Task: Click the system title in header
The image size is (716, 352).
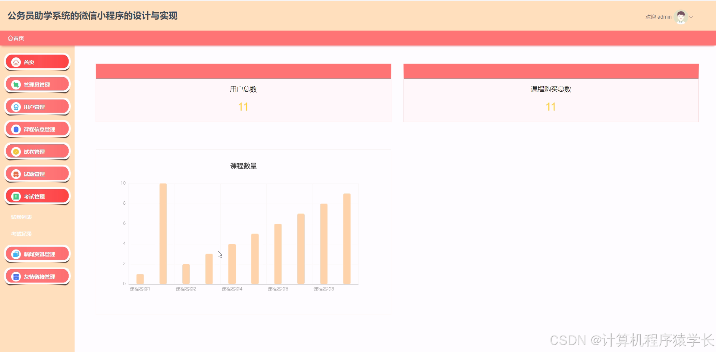Action: point(92,16)
